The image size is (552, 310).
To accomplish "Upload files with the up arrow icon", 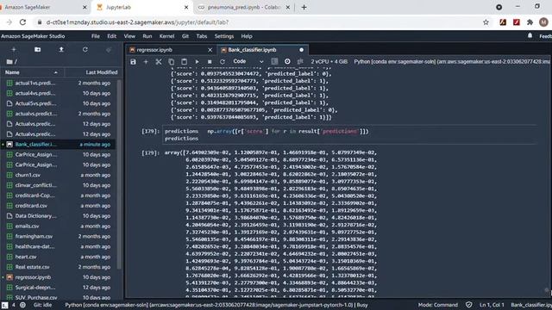I will coord(61,50).
